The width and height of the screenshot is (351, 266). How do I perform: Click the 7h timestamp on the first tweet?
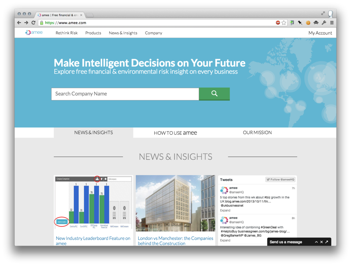[293, 188]
